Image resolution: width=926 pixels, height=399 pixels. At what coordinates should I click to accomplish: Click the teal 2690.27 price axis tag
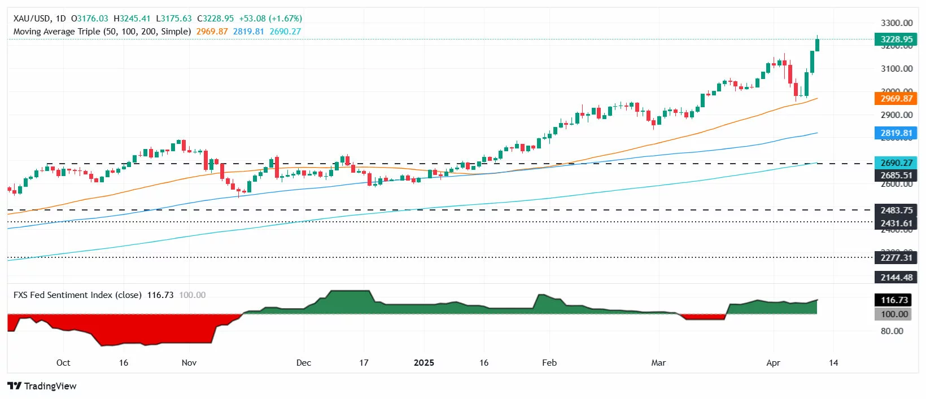pos(896,163)
